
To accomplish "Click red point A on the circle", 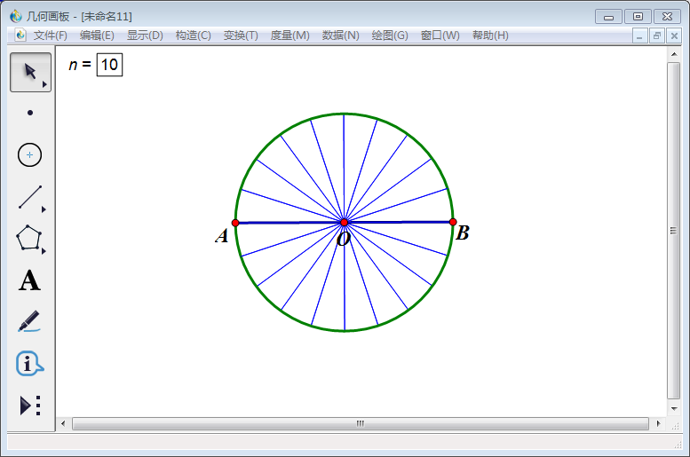I will pyautogui.click(x=235, y=223).
